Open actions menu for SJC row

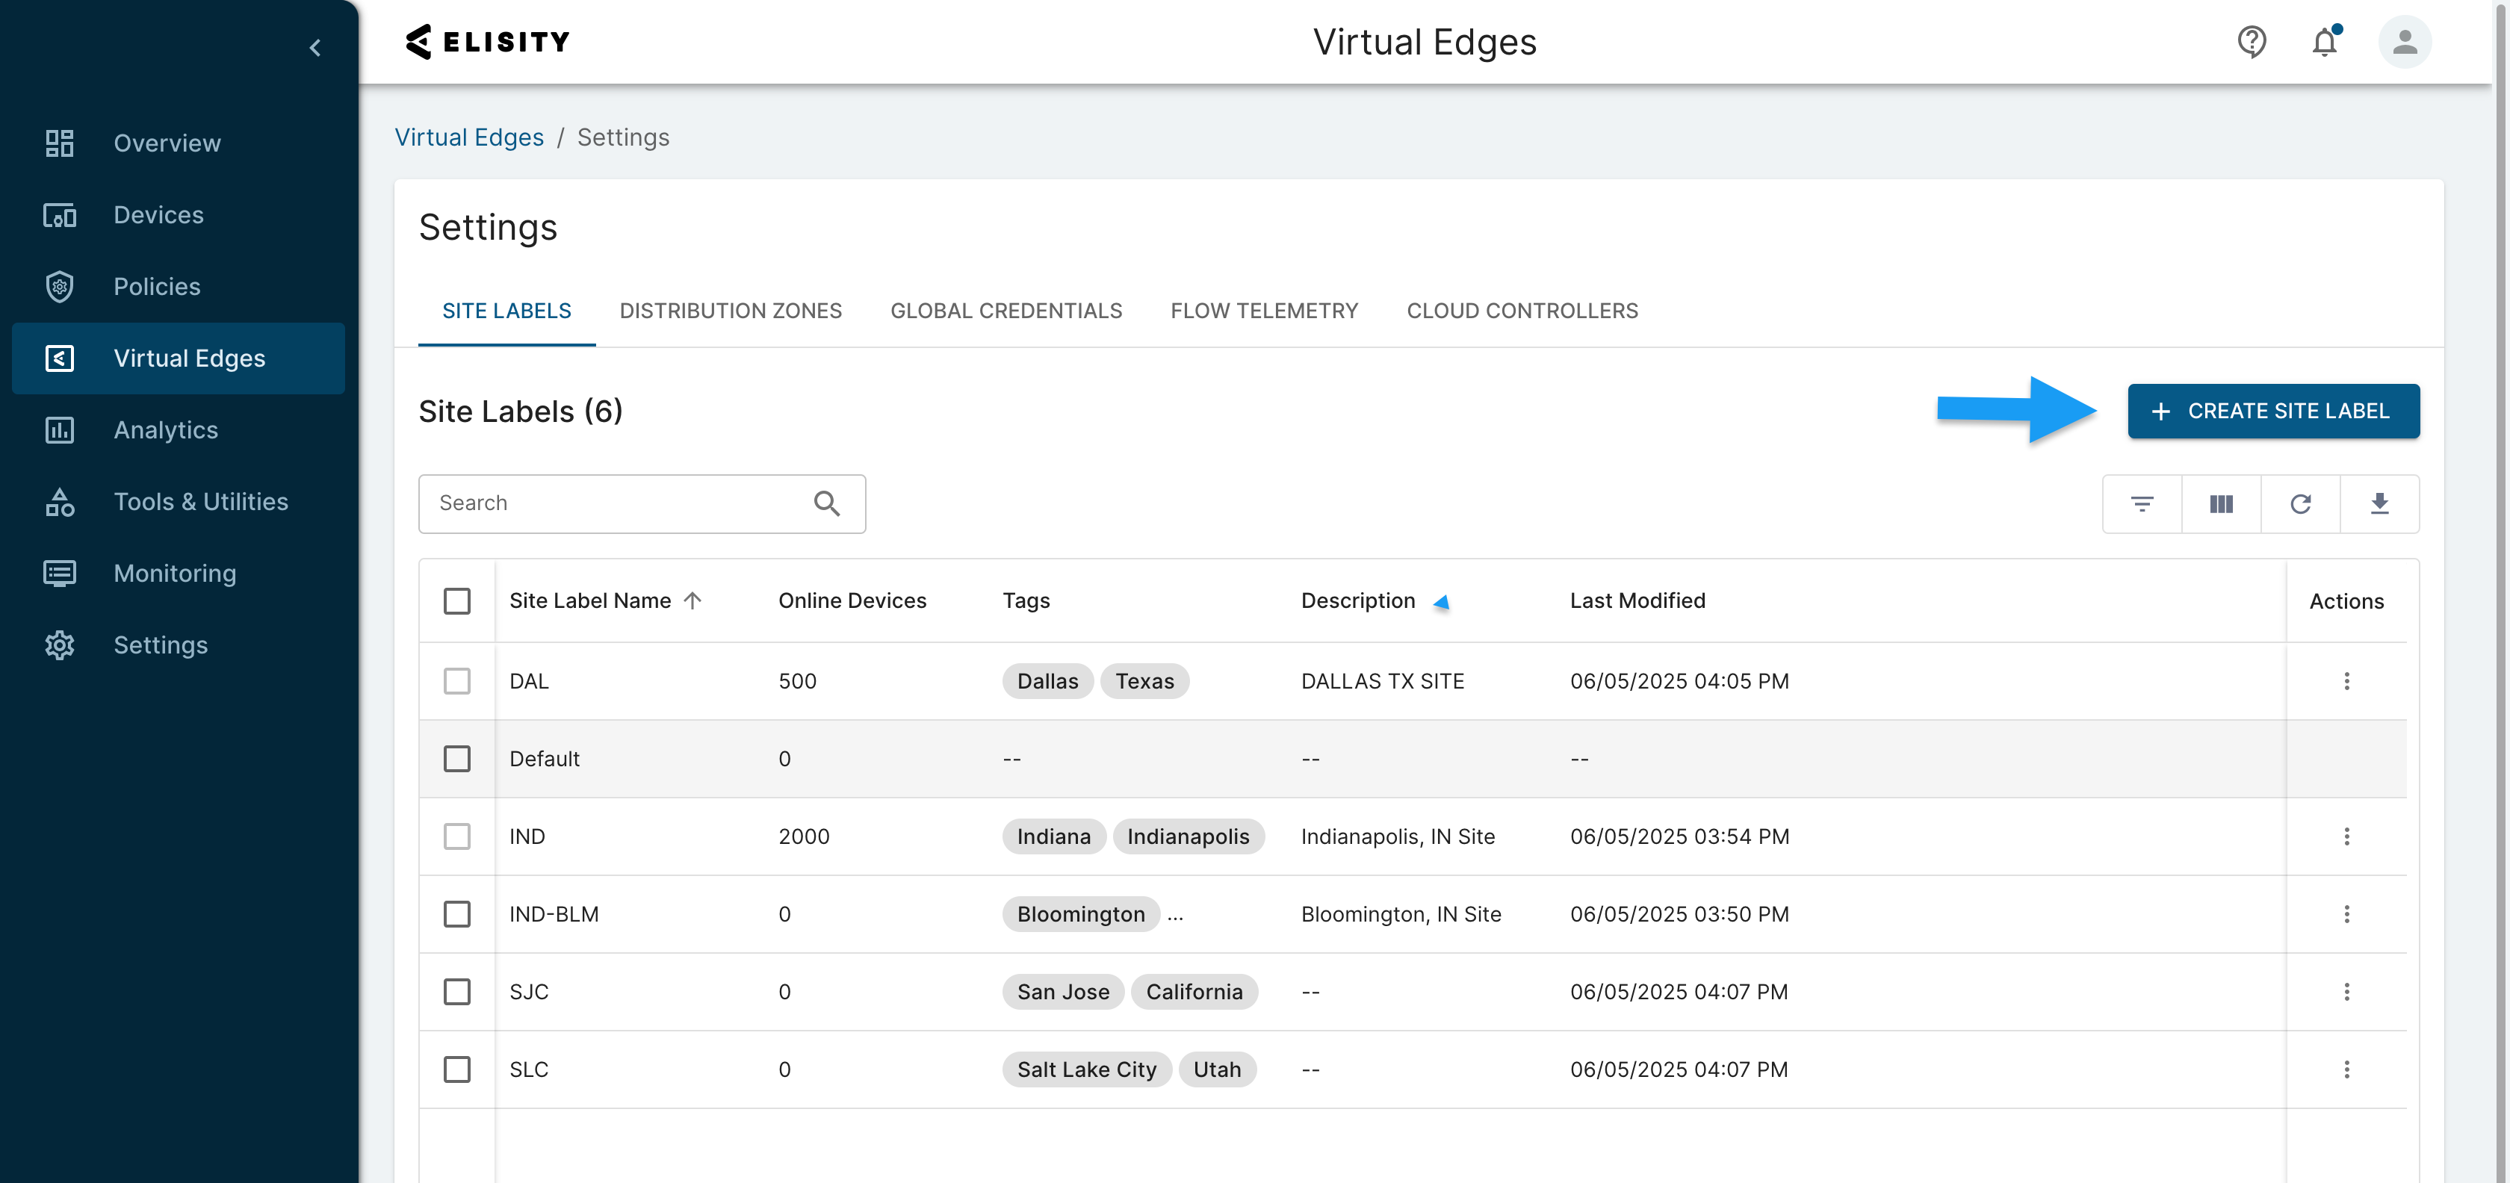click(2346, 992)
